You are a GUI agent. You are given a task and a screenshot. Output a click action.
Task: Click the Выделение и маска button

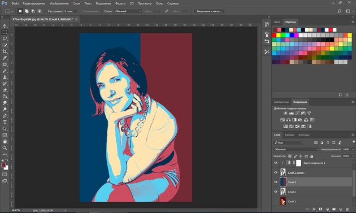(209, 11)
